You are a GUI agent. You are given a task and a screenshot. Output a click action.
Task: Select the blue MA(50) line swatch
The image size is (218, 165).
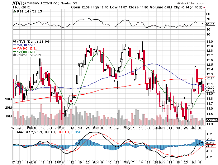point(15,45)
